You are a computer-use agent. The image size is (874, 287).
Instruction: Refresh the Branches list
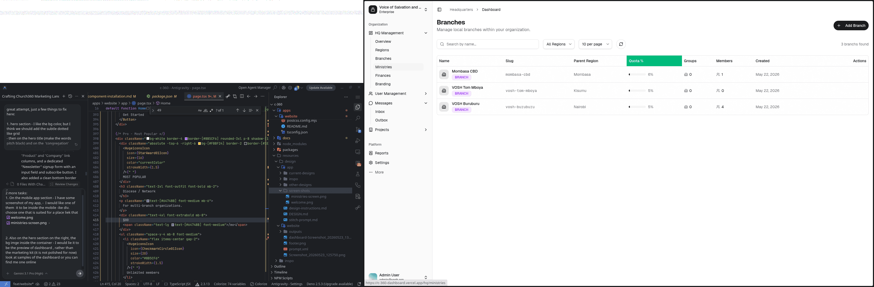[x=621, y=44]
